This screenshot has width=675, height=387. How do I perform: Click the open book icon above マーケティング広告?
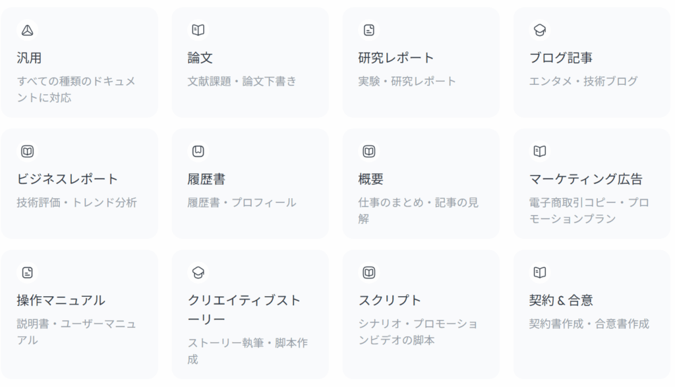(x=540, y=151)
